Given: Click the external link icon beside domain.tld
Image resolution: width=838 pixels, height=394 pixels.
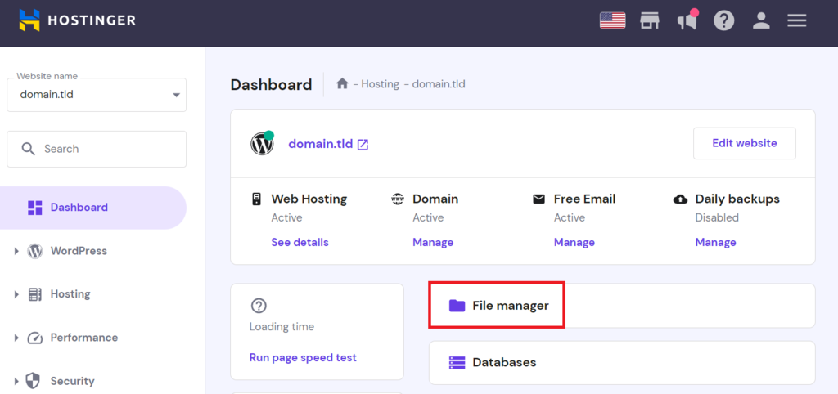Looking at the screenshot, I should (363, 144).
